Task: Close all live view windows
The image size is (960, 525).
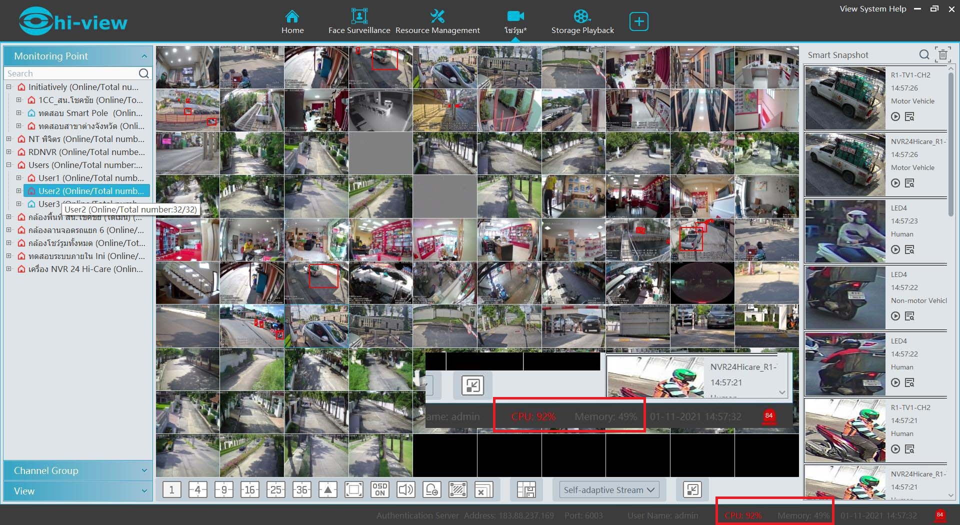Action: 483,490
